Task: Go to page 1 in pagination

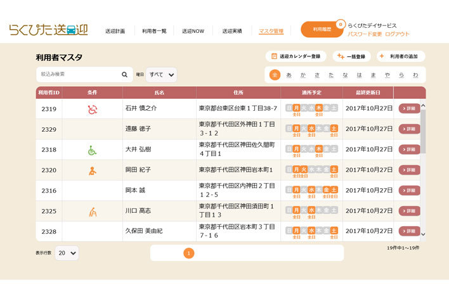Action: click(x=189, y=253)
